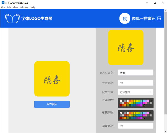Click the app icon in the title bar
Viewport: 167px width, 133px height.
pos(3,3)
